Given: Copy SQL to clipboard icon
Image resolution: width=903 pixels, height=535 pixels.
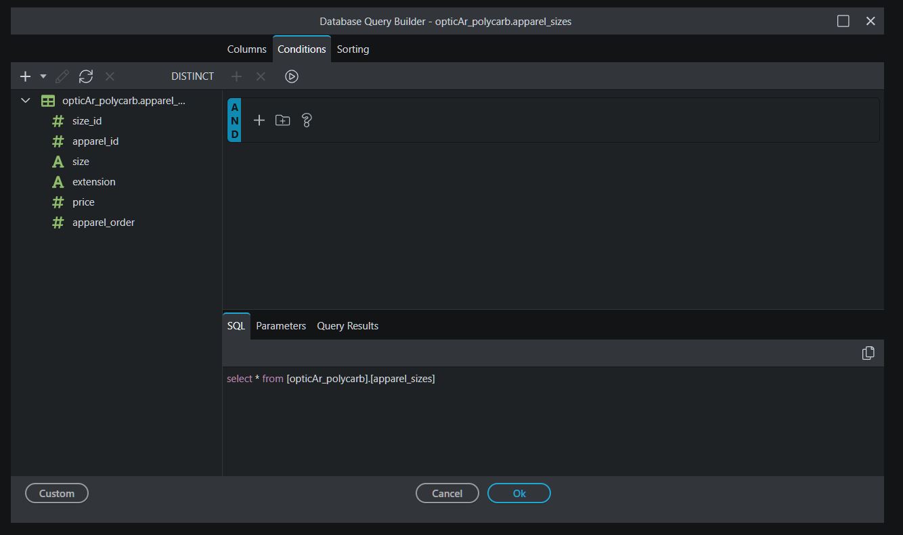Looking at the screenshot, I should coord(868,353).
